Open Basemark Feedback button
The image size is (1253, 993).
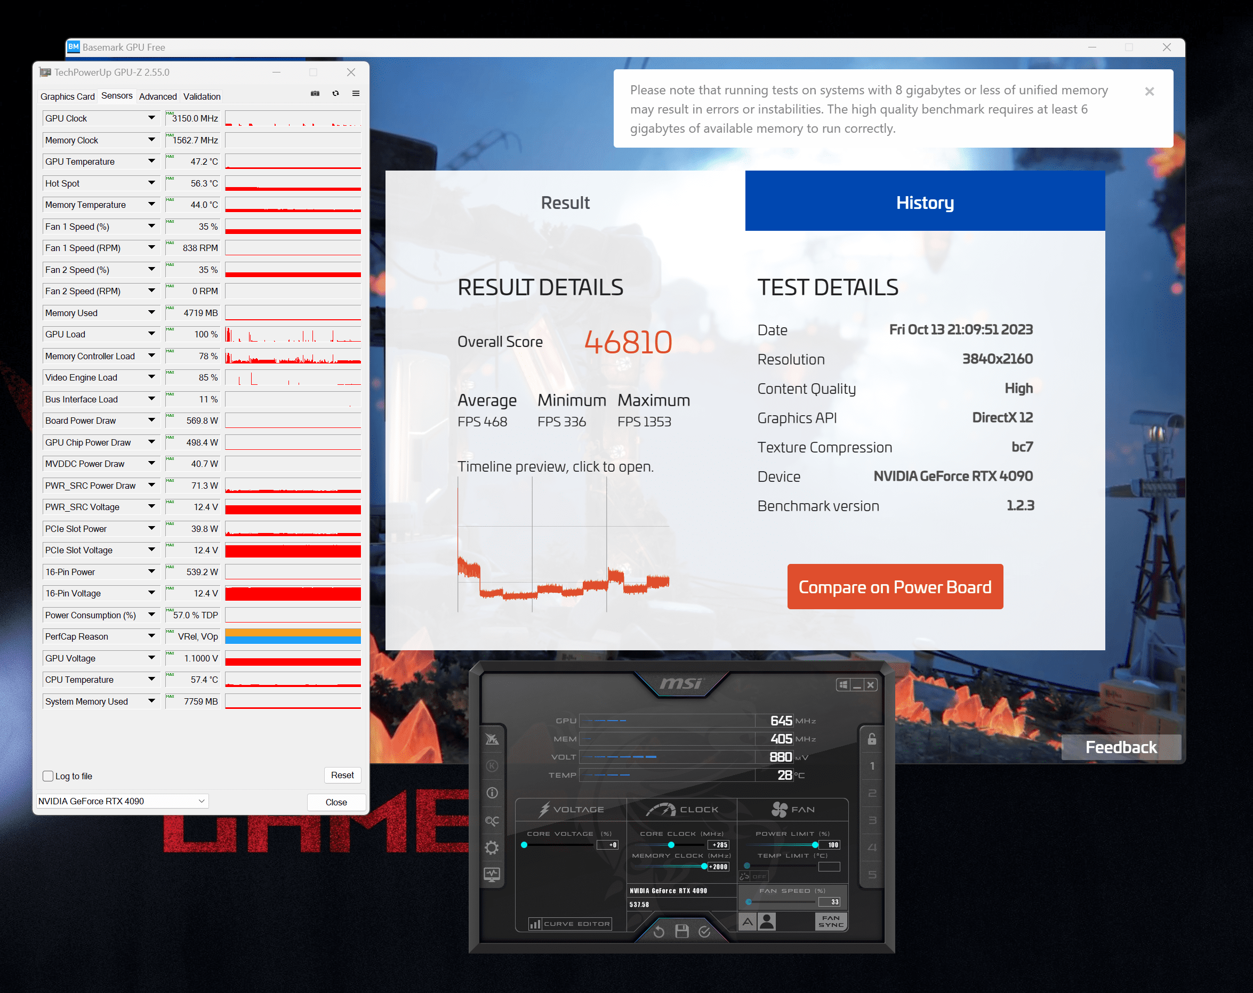pyautogui.click(x=1121, y=747)
